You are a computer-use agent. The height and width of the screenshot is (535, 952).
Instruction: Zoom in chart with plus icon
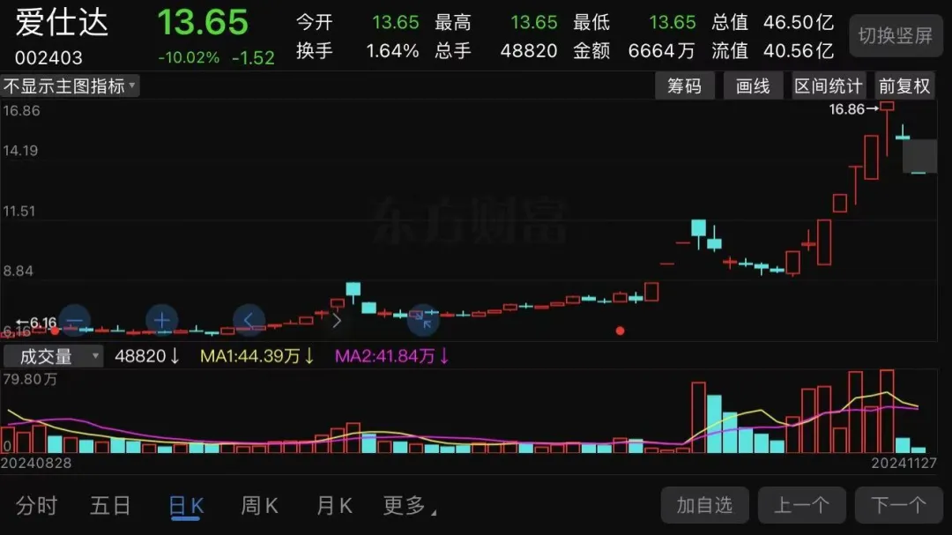[x=161, y=320]
